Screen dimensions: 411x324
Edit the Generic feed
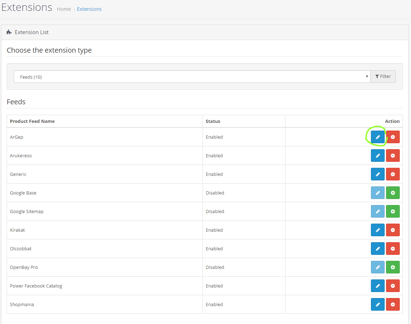click(x=378, y=174)
